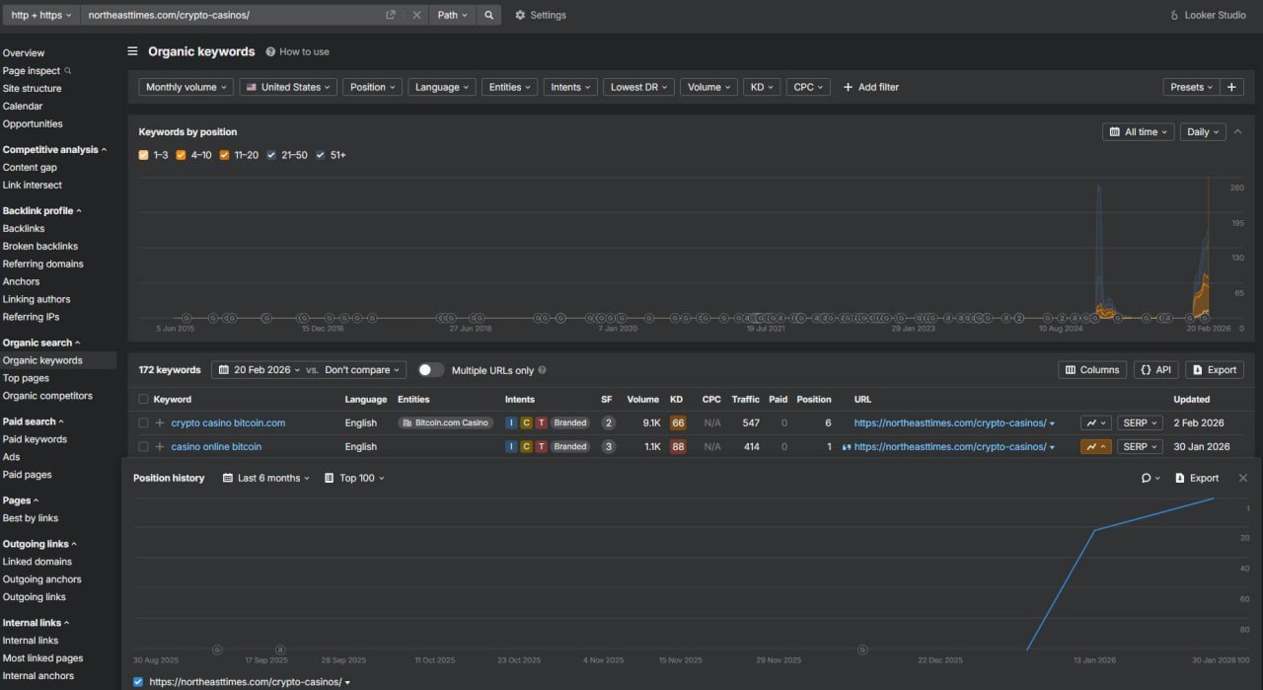Screen dimensions: 1263x690
Task: Click the magnifier search button in top bar
Action: 488,15
